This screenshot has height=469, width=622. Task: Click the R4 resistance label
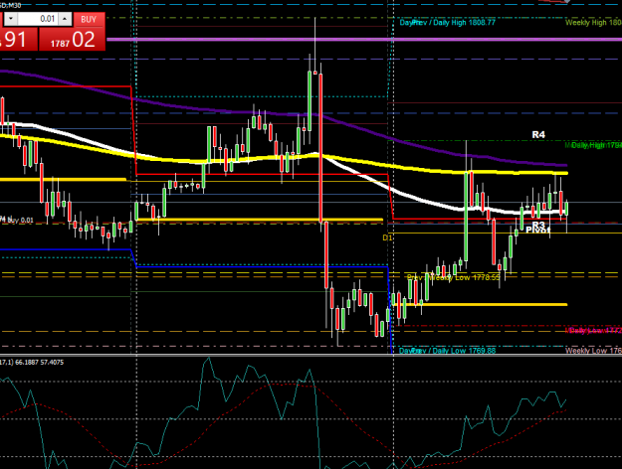(538, 135)
